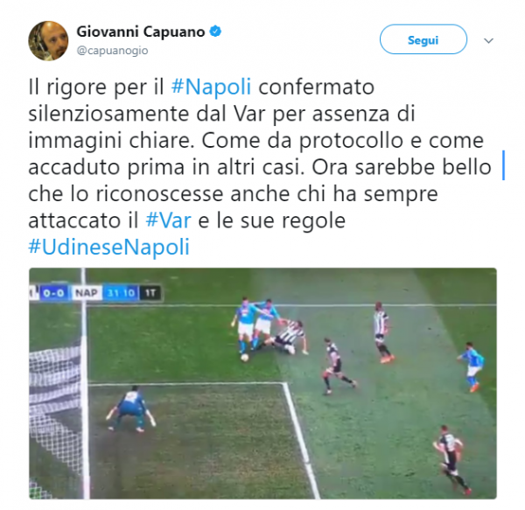Open the #Var hashtag
The height and width of the screenshot is (510, 525).
coord(168,220)
